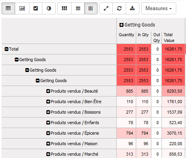Click the 885 Quantity cell for Beauté
The width and height of the screenshot is (186, 158).
coord(126,91)
